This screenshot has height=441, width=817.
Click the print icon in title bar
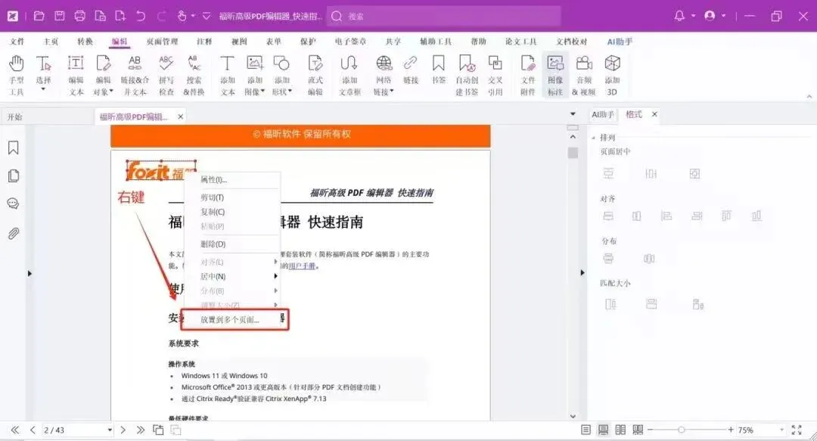[79, 16]
